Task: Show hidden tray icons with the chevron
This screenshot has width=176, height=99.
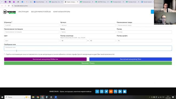Action: click(x=150, y=97)
